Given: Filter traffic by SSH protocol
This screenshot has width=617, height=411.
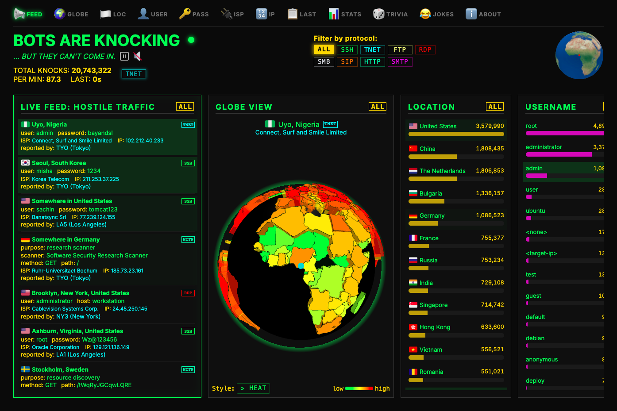Looking at the screenshot, I should [x=347, y=50].
